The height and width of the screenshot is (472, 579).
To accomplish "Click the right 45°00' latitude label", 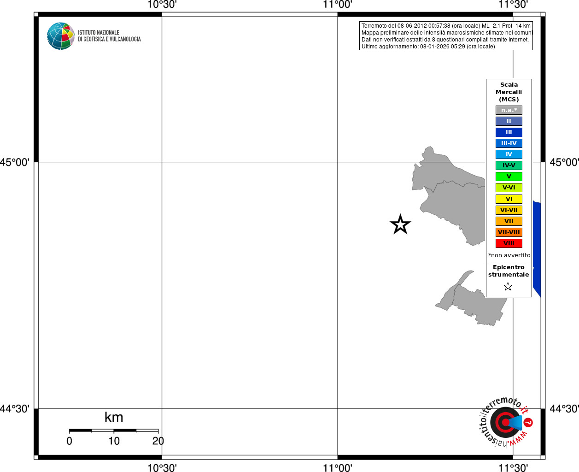I will pos(564,162).
